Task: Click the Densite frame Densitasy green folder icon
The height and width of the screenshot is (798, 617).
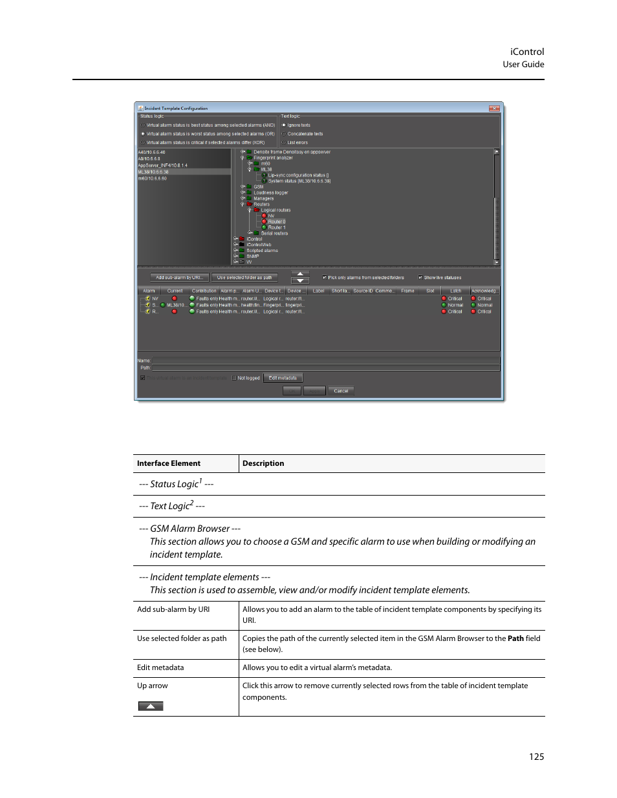Action: coord(249,152)
